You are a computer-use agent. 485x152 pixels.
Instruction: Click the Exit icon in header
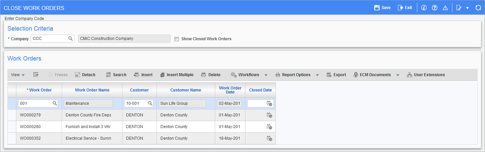pos(401,8)
